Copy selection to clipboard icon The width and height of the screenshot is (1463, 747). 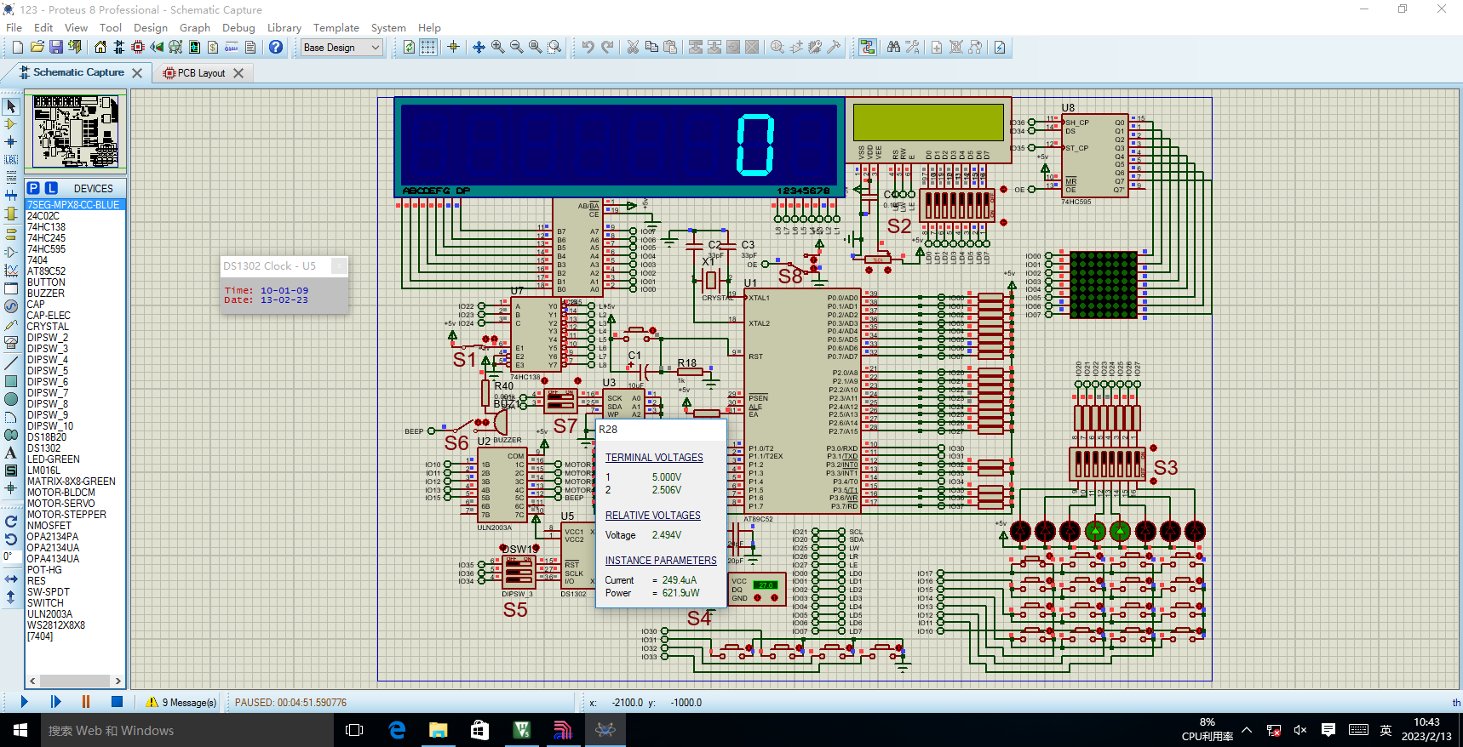pyautogui.click(x=651, y=48)
